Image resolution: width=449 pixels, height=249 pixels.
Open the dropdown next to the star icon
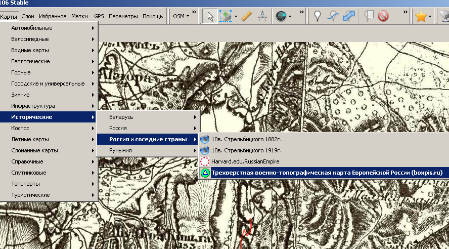(430, 16)
